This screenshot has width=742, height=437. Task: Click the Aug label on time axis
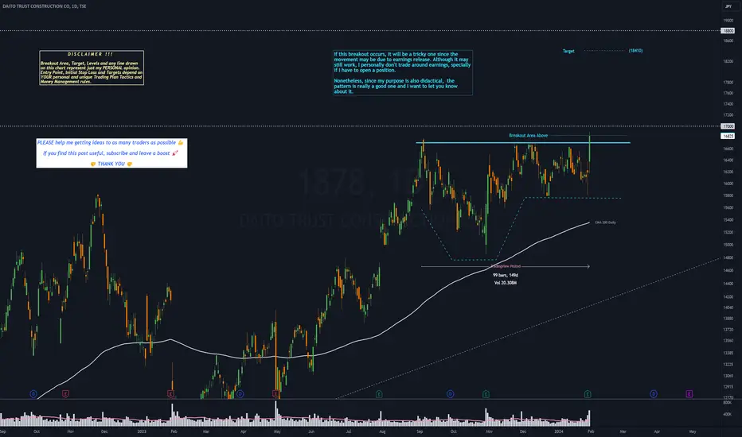tap(382, 431)
